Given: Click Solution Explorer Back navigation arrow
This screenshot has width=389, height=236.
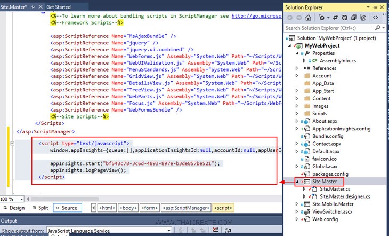Looking at the screenshot, I should coord(290,18).
